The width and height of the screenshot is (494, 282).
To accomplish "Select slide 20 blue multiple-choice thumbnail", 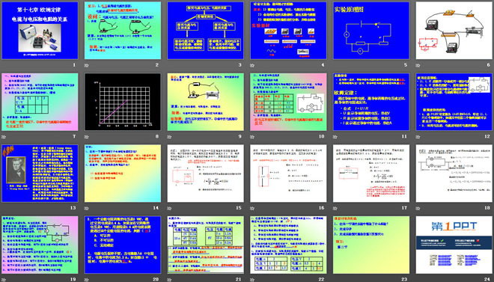I will (123, 245).
